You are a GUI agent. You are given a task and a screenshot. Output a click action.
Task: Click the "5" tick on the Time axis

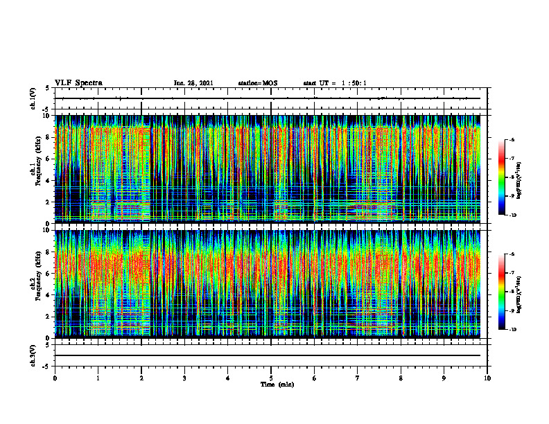pyautogui.click(x=271, y=378)
